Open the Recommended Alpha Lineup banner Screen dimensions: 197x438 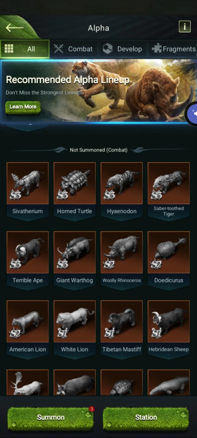tap(98, 91)
